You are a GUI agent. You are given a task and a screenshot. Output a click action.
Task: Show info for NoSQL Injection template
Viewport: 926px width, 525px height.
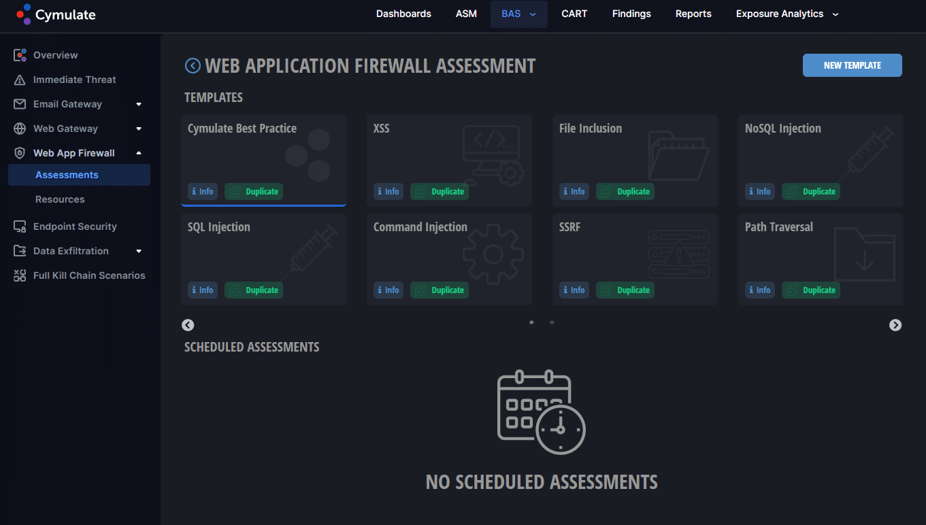(x=760, y=192)
